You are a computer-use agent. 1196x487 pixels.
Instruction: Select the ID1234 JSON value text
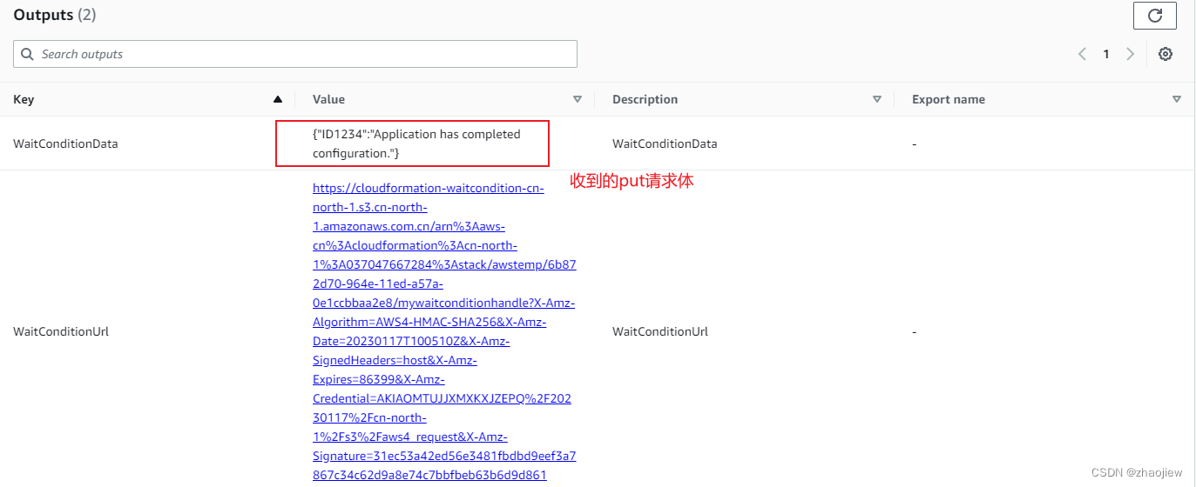pos(416,143)
